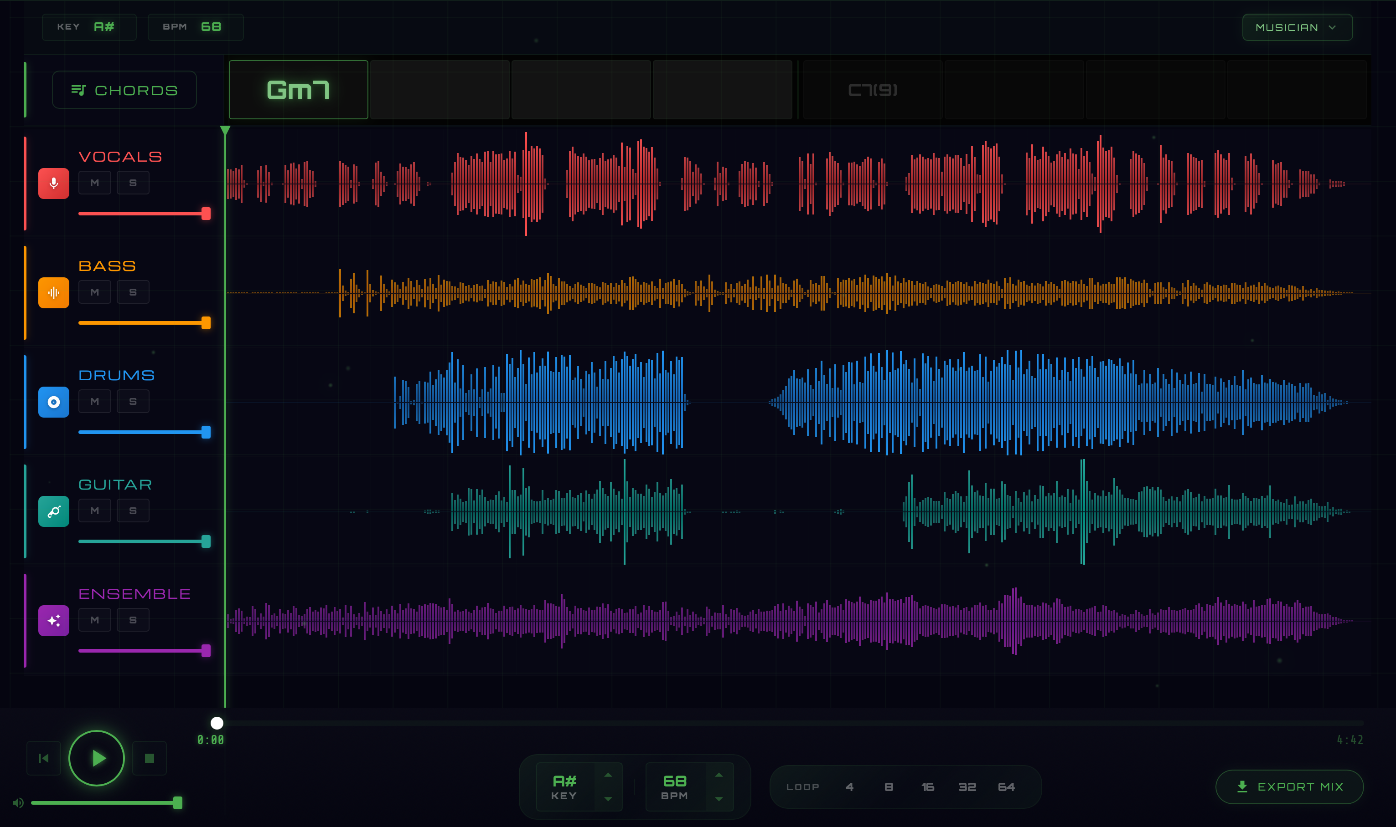Open the MUSICIAN dropdown

click(1297, 27)
